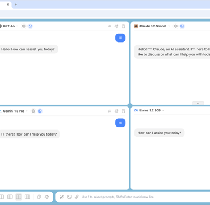
Task: Click the 'Hi' bubble in GPT-4o panel
Action: pos(120,38)
